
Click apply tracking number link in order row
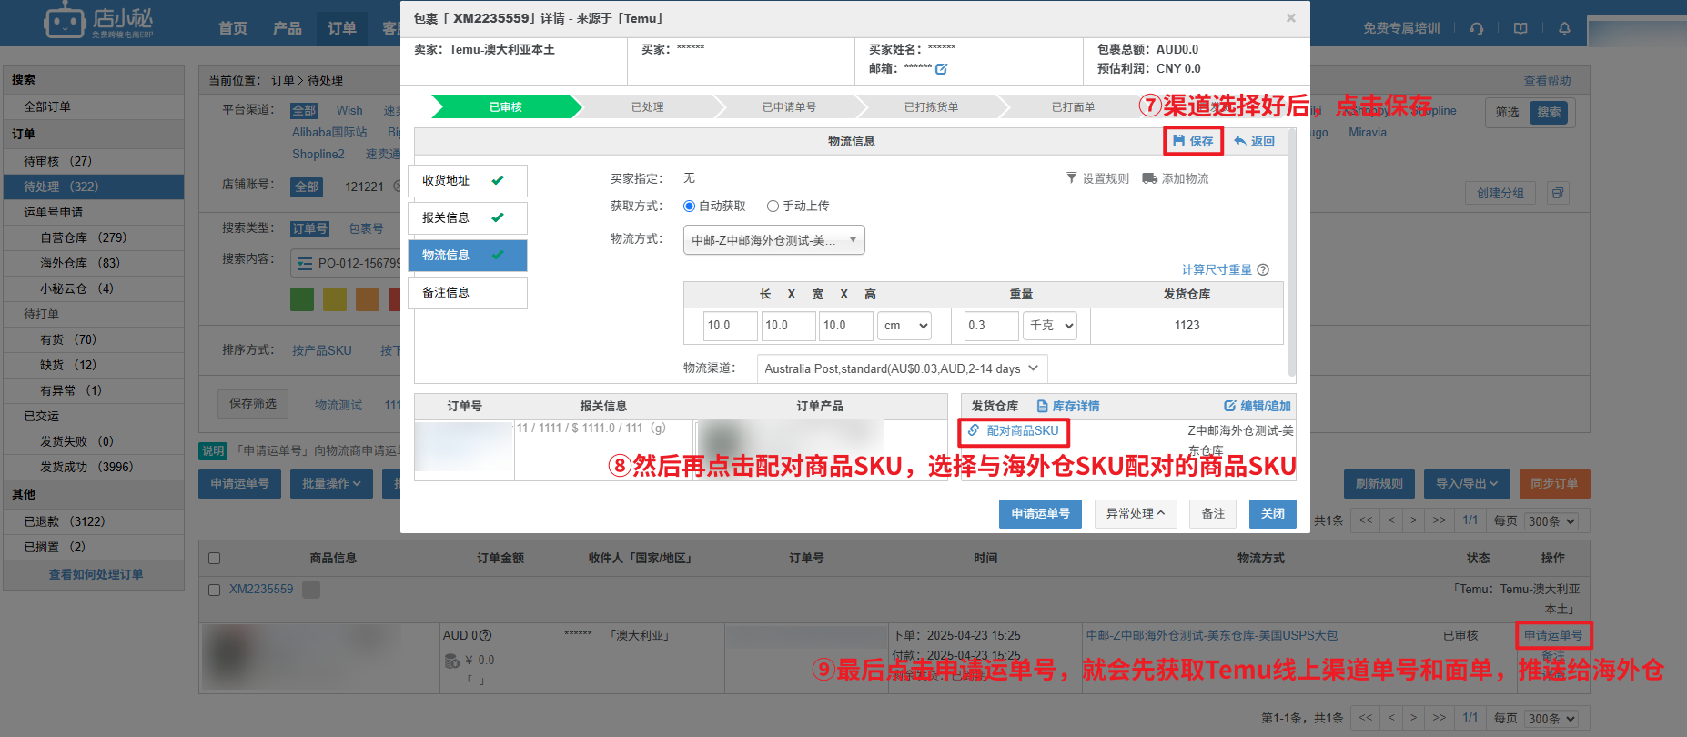[1553, 635]
